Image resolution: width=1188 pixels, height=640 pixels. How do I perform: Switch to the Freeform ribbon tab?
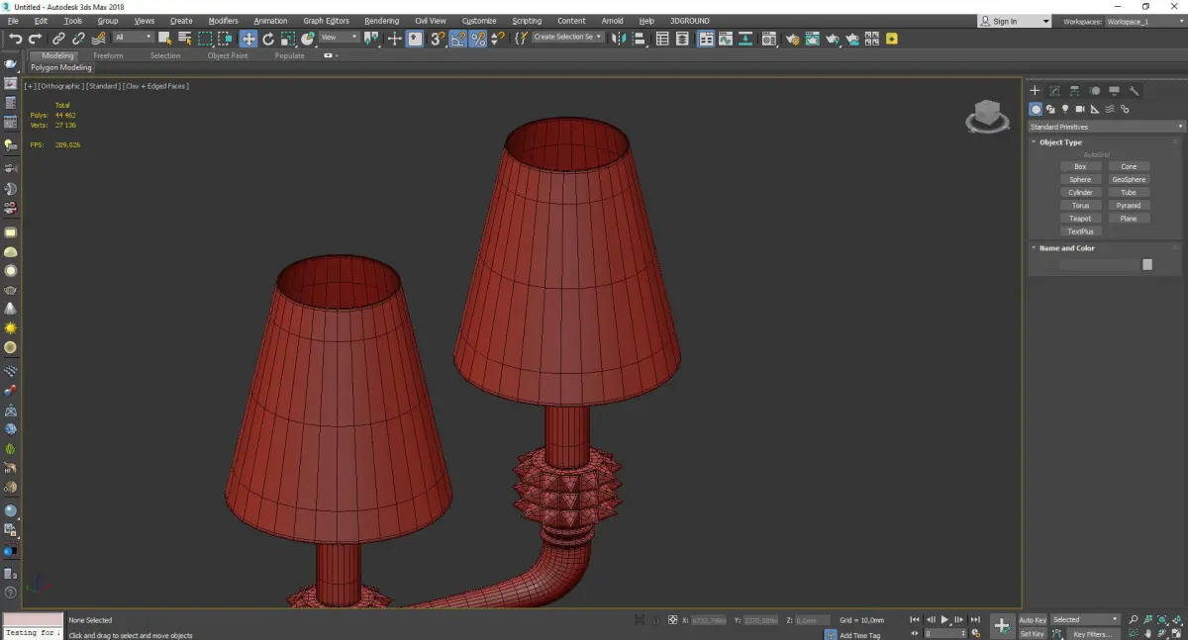pyautogui.click(x=108, y=56)
